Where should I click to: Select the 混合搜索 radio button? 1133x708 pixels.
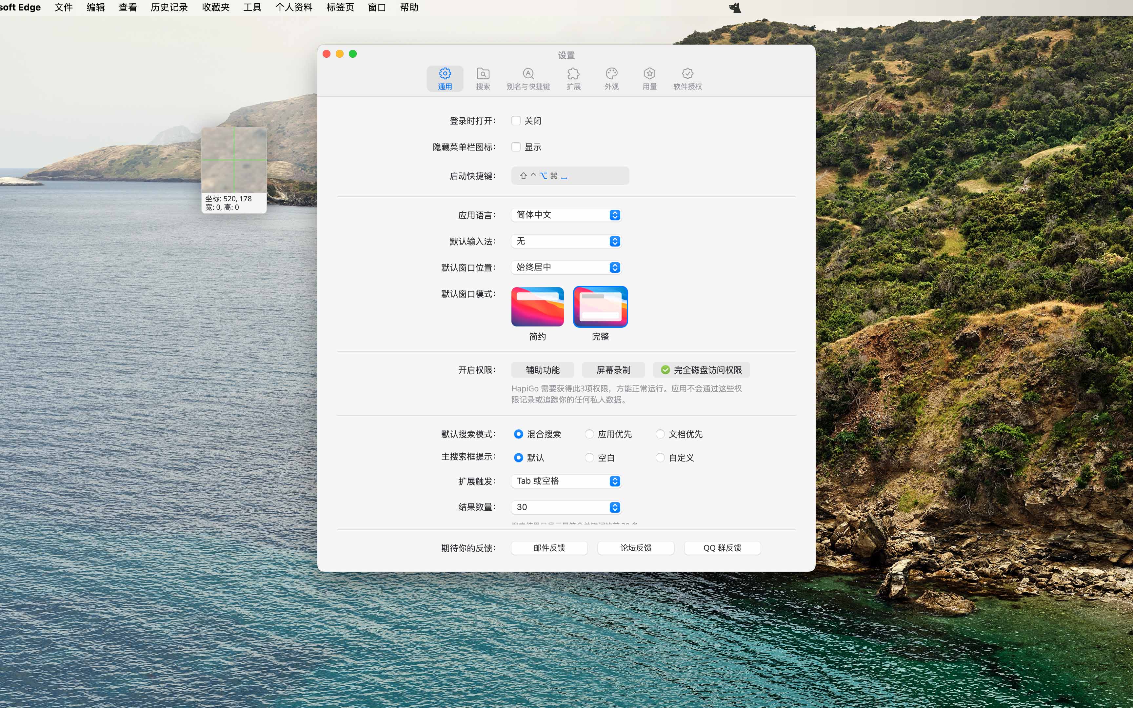tap(518, 434)
